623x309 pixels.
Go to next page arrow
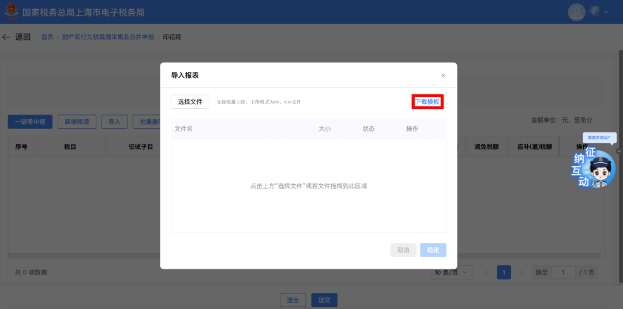pos(521,273)
